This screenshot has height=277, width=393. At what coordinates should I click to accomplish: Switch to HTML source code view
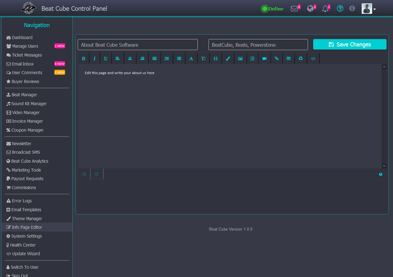coord(313,58)
